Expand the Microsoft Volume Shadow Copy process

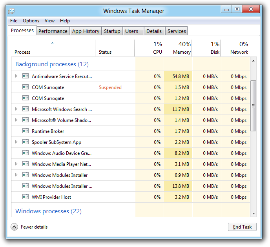(x=16, y=120)
